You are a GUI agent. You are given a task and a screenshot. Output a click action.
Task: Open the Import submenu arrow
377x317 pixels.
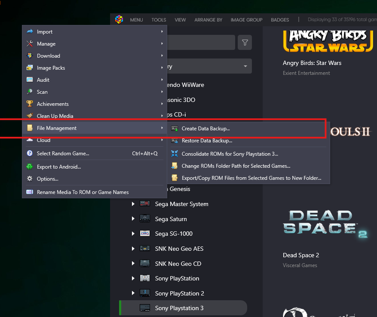coord(162,31)
